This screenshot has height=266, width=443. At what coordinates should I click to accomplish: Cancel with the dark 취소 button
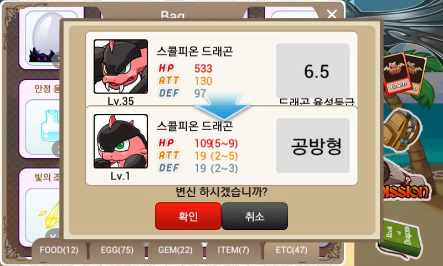click(x=255, y=216)
